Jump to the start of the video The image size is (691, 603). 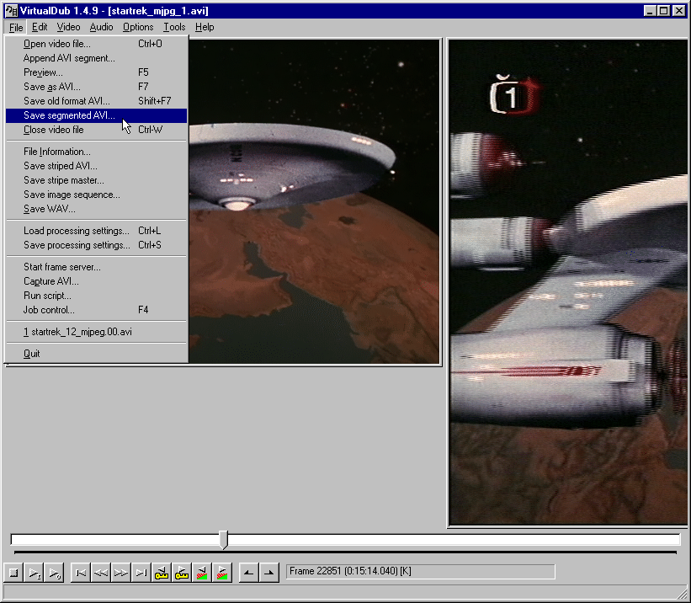click(81, 573)
